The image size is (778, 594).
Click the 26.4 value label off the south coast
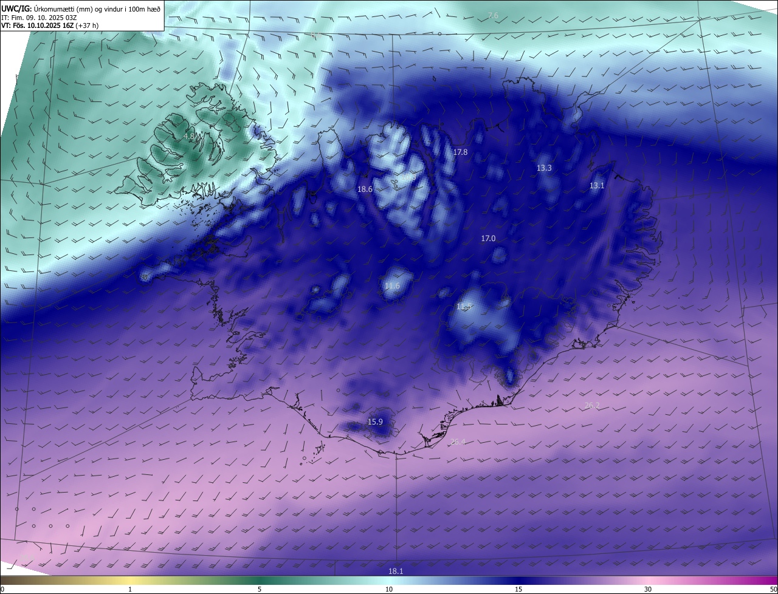458,442
